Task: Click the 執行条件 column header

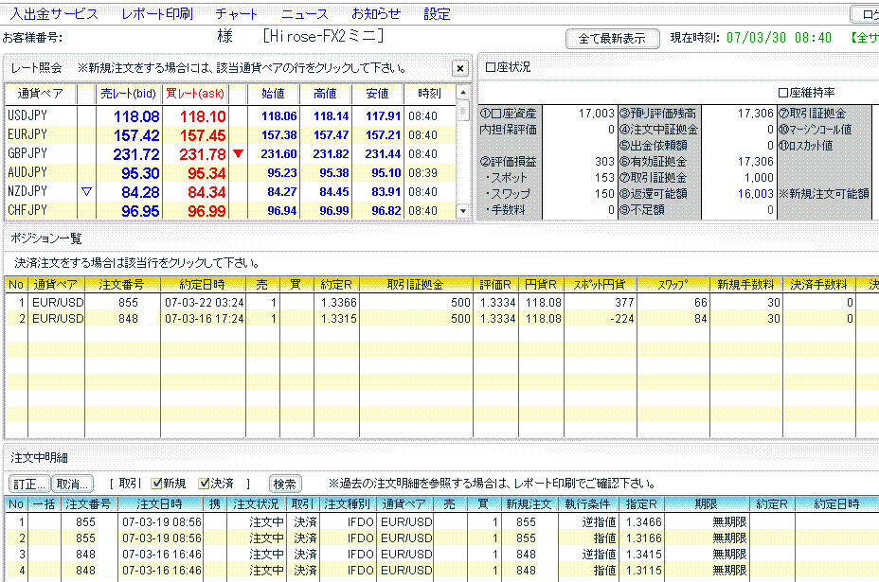Action: coord(587,504)
